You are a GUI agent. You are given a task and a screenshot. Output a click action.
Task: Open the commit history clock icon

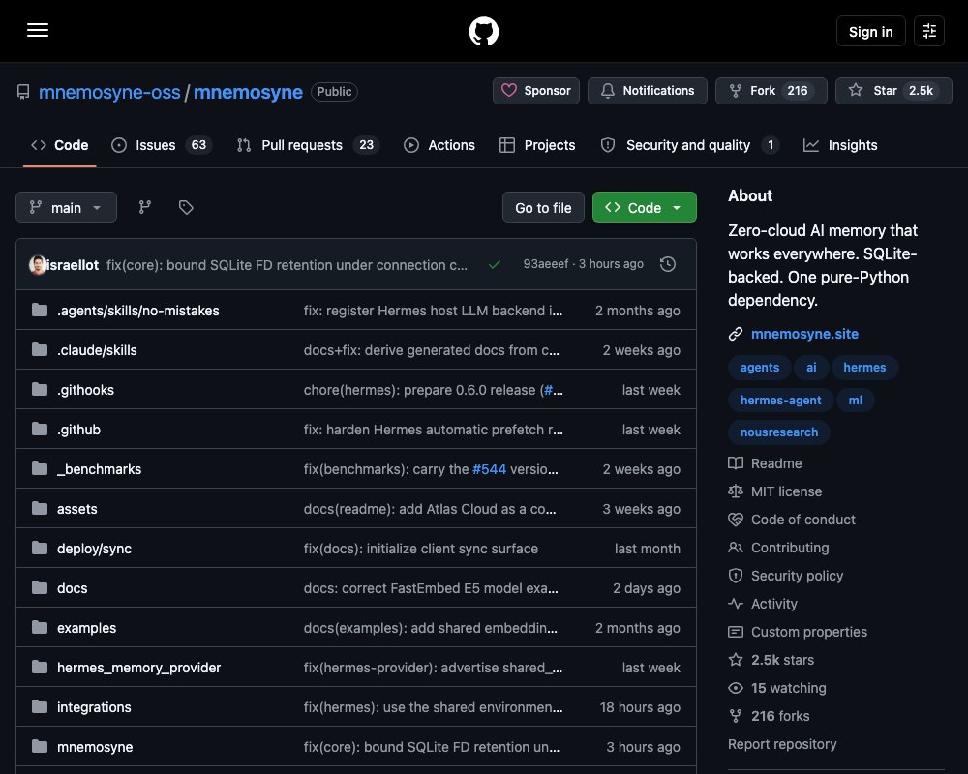coord(667,264)
